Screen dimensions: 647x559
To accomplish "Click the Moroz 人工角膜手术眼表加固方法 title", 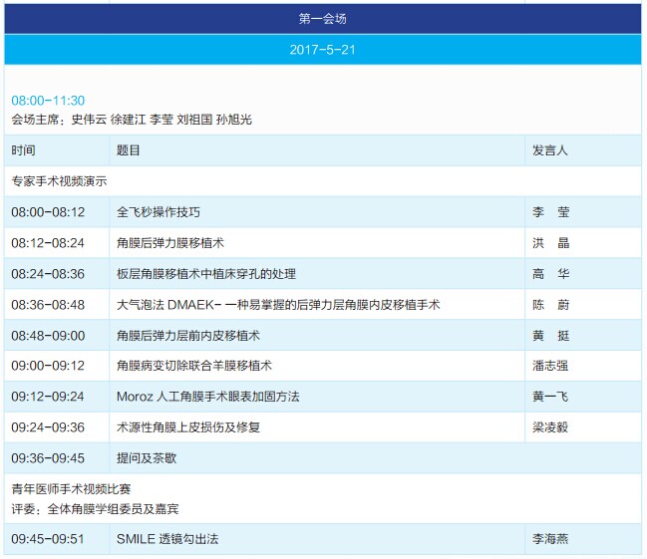I will (208, 397).
